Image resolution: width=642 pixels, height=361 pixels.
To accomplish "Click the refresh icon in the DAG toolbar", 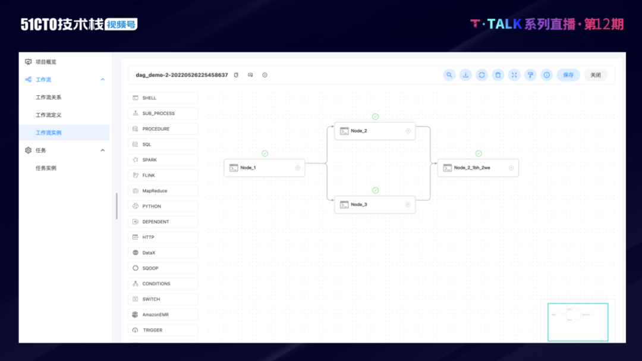I will [482, 75].
